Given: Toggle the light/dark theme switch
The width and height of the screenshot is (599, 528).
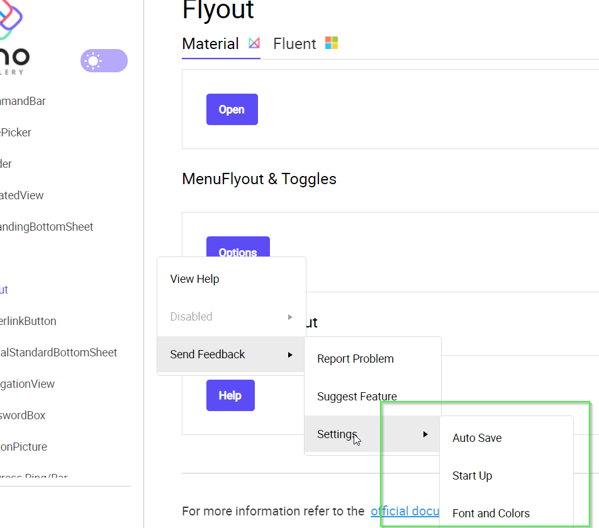Looking at the screenshot, I should click(x=104, y=60).
